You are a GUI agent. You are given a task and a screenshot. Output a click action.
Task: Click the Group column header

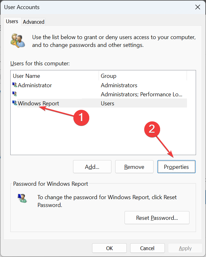point(143,76)
